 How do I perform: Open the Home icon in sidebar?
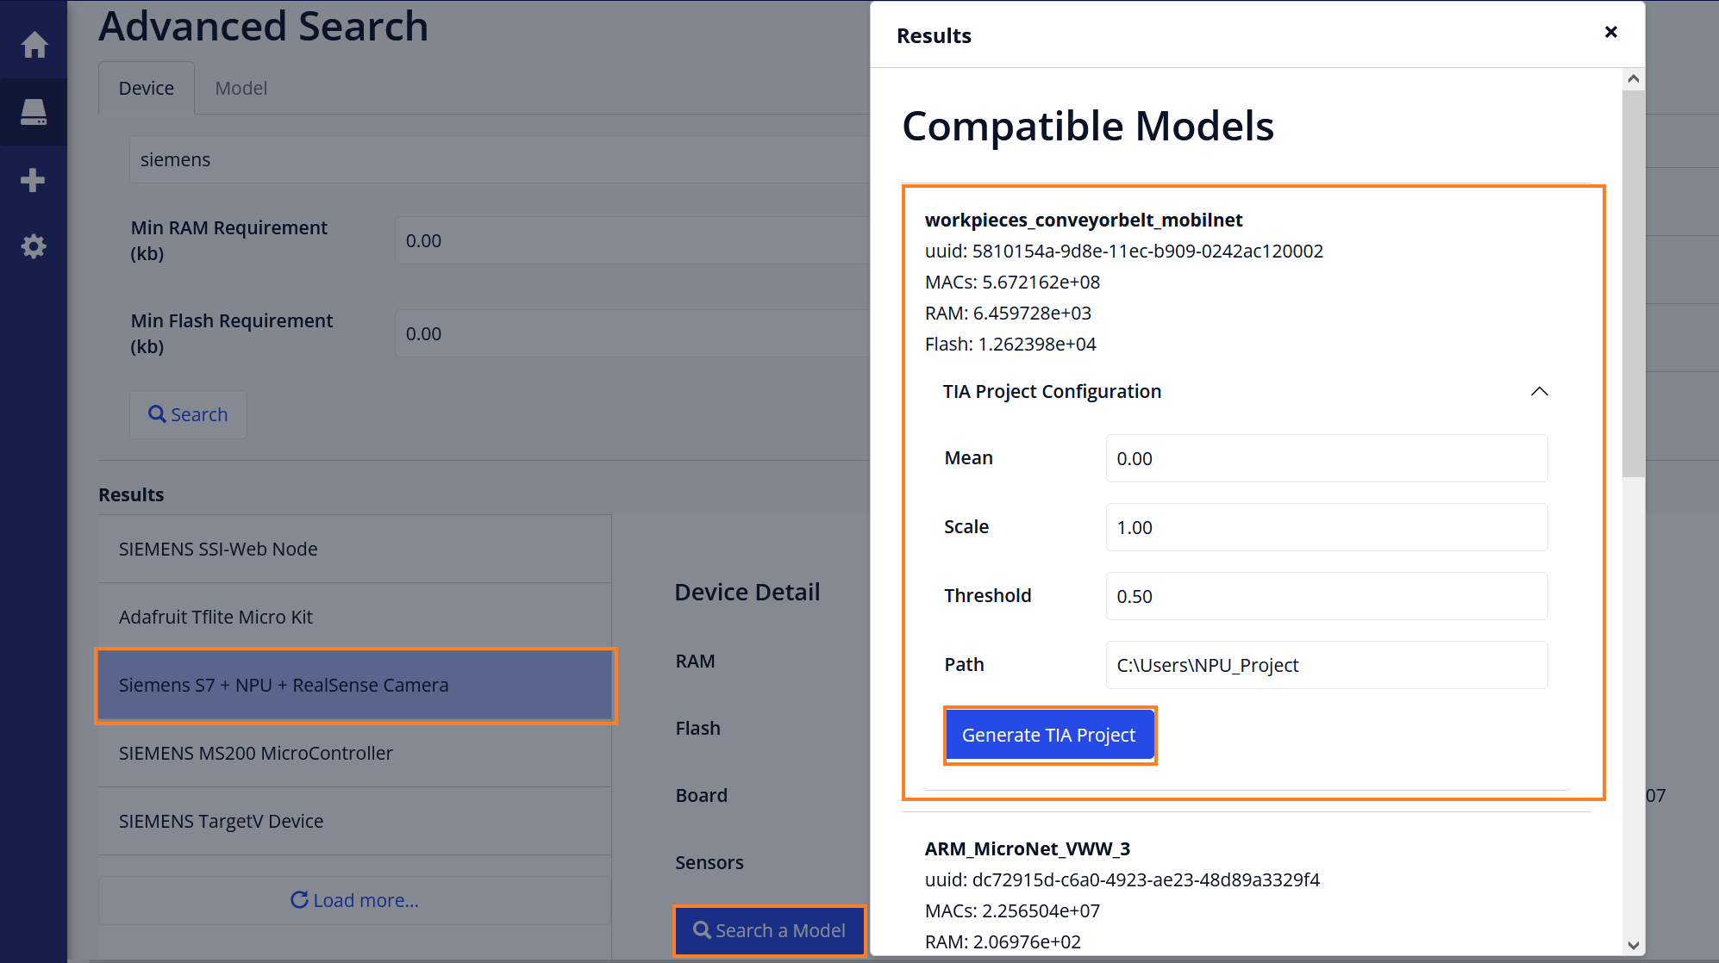(34, 44)
